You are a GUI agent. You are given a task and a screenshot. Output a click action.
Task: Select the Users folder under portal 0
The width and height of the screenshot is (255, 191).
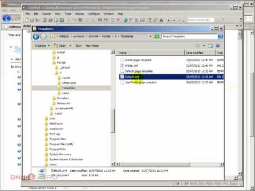(63, 93)
